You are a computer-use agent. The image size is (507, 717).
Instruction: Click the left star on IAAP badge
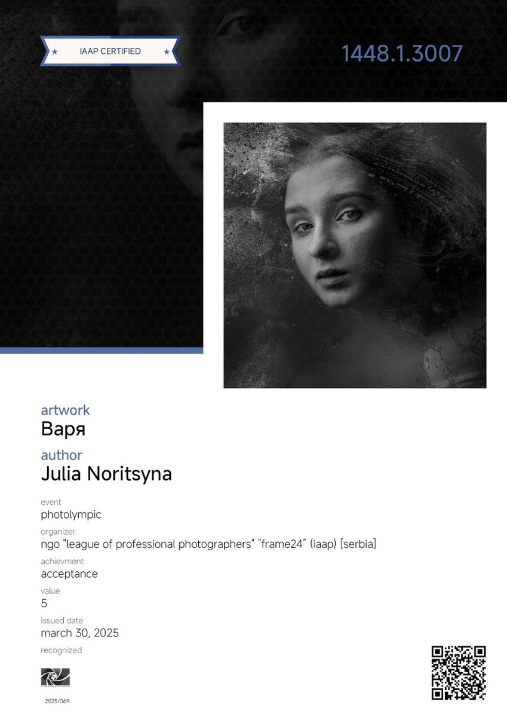click(54, 52)
